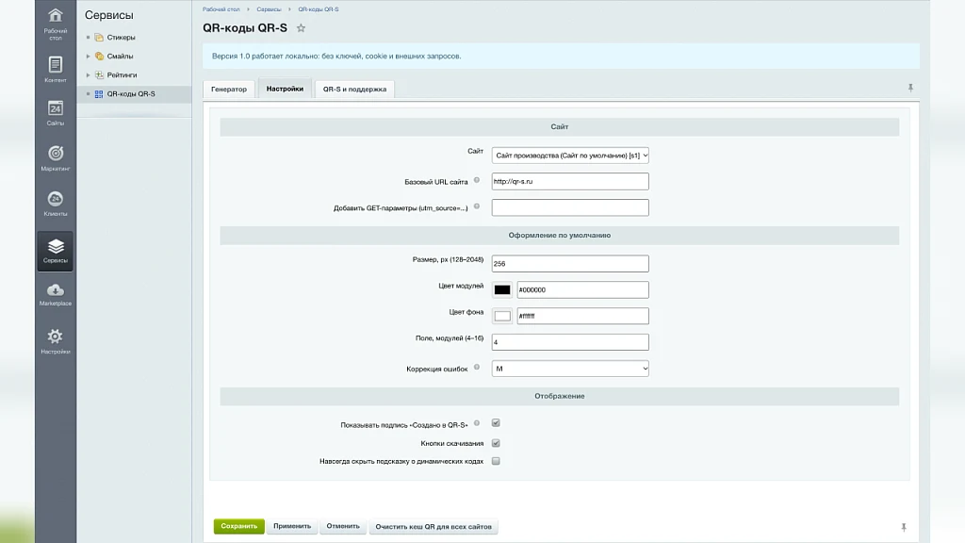This screenshot has height=543, width=965.
Task: Open the Клиенты section icon
Action: (x=56, y=199)
